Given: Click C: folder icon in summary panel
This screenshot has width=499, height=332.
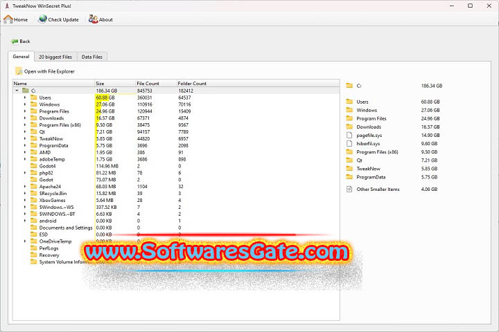Looking at the screenshot, I should (349, 86).
